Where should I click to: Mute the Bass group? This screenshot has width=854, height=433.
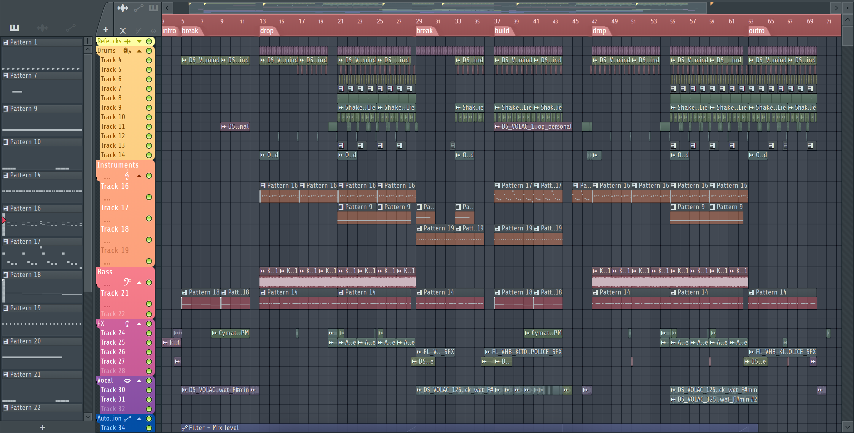[149, 282]
